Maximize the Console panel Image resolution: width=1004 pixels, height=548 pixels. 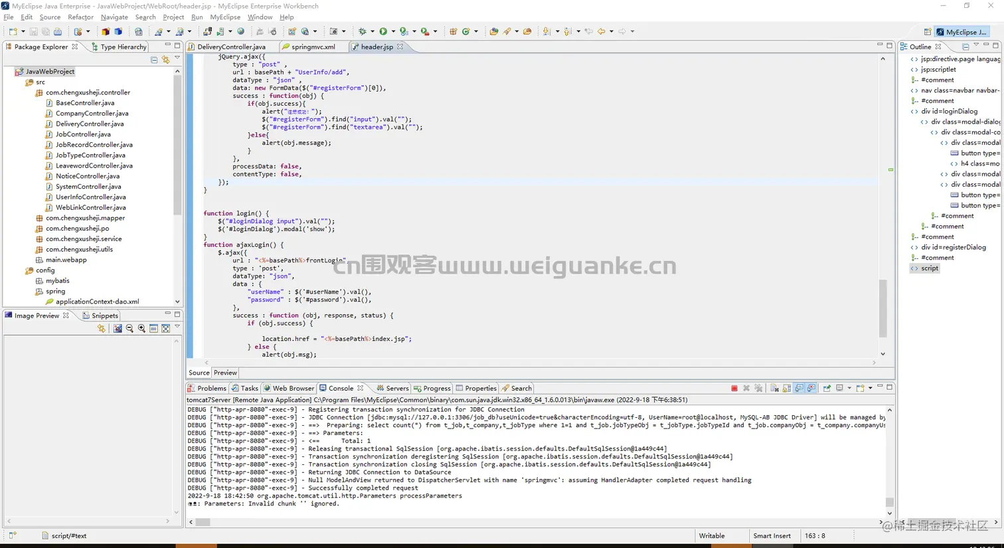point(890,386)
